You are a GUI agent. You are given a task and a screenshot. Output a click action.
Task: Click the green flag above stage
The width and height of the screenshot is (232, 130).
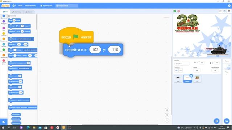point(175,11)
